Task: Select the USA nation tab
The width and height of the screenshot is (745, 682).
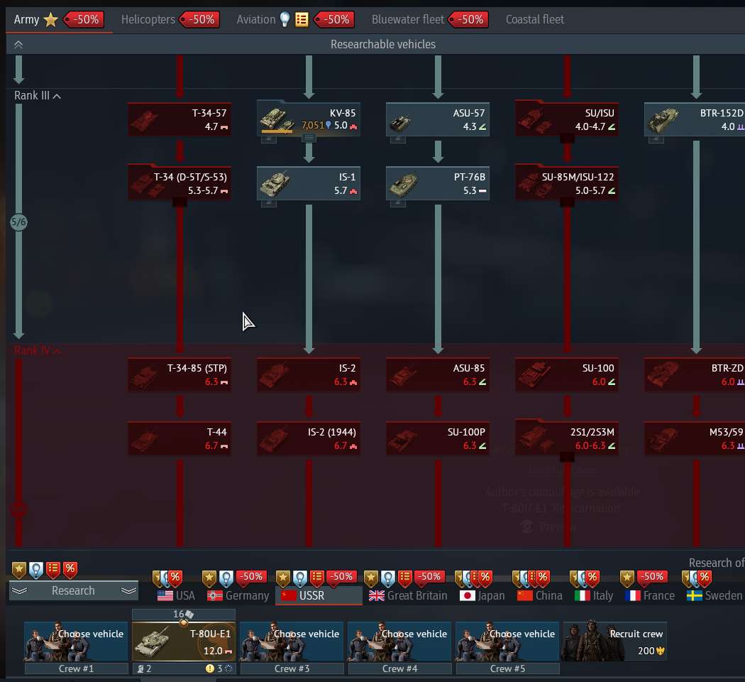Action: coord(176,595)
